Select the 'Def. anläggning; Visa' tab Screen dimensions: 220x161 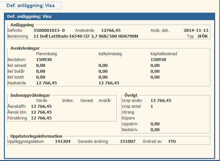coord(31,6)
